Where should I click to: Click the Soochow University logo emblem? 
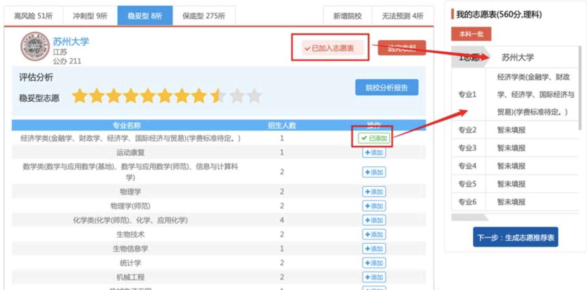click(35, 46)
